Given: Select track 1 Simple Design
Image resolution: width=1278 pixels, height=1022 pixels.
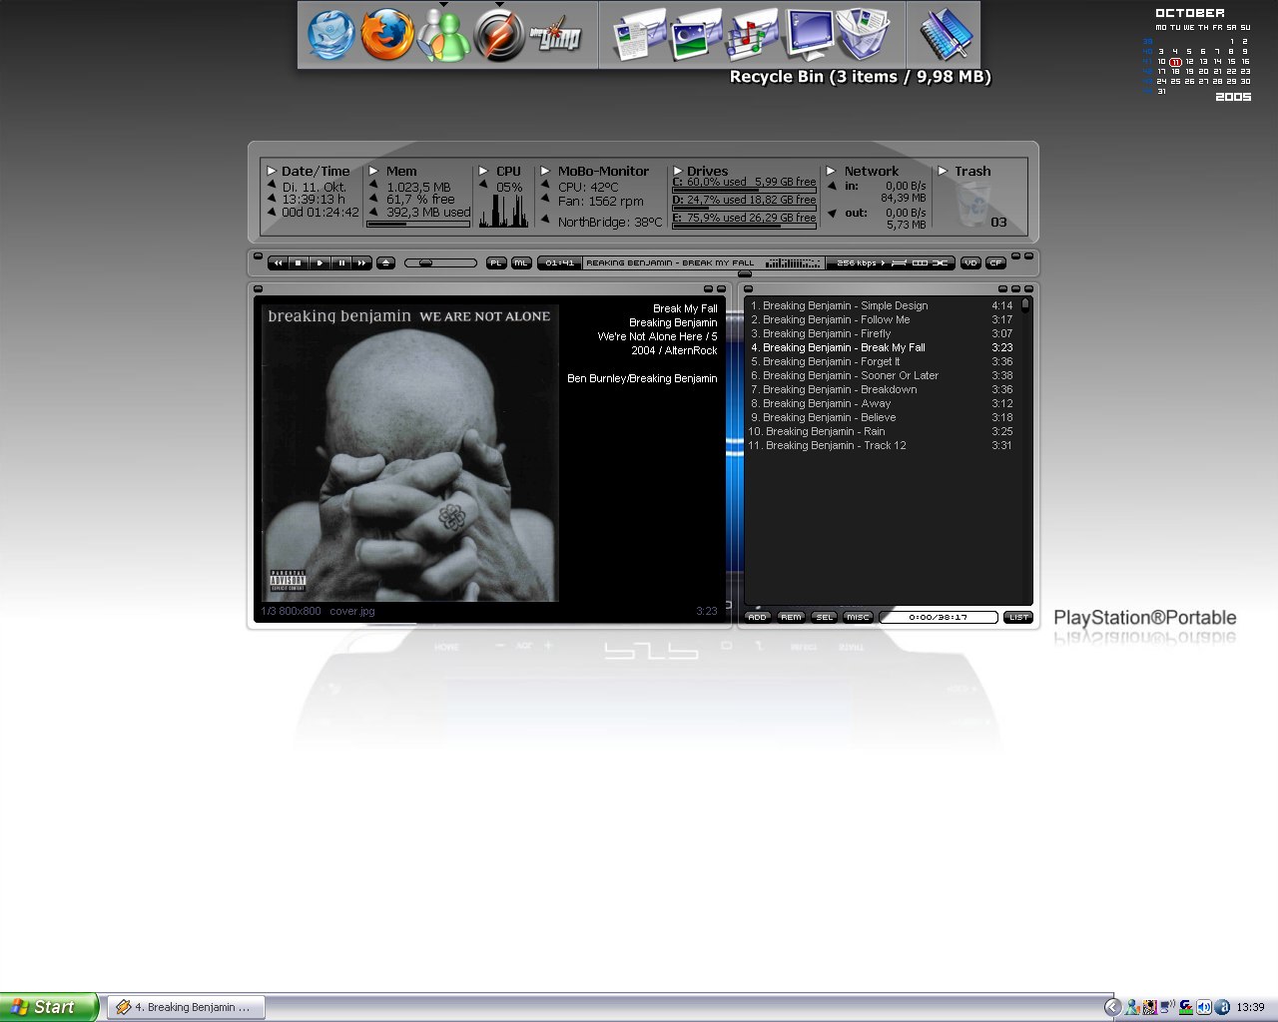Looking at the screenshot, I should pos(882,305).
